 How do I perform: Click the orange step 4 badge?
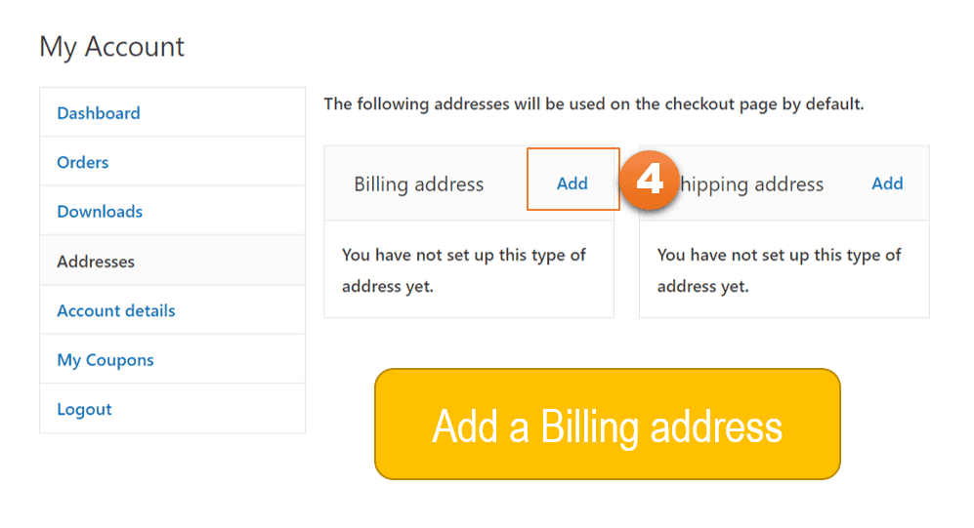coord(650,179)
